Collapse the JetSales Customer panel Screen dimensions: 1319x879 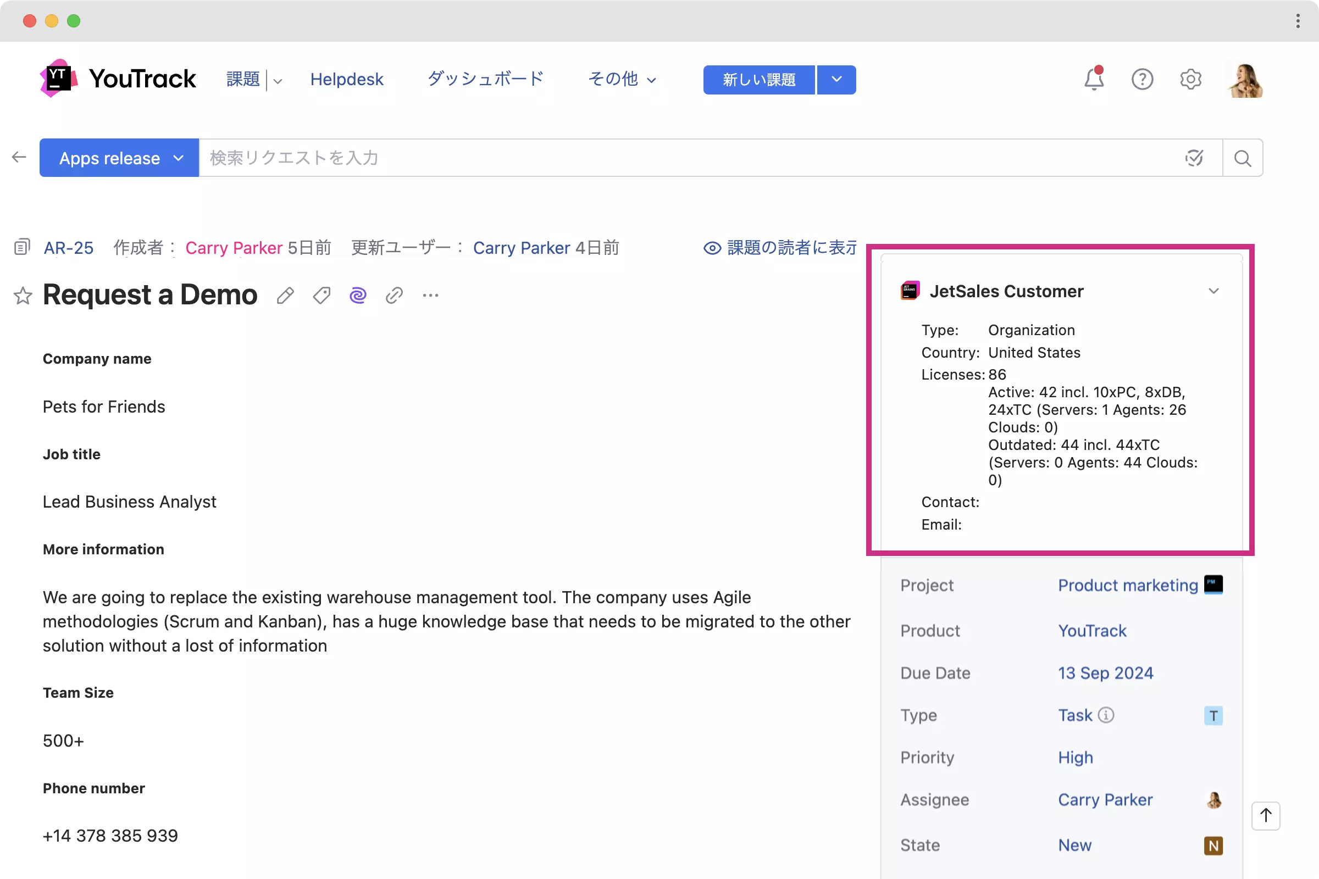[x=1213, y=291]
